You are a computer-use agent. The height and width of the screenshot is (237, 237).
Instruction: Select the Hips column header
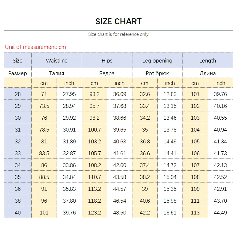point(107,61)
